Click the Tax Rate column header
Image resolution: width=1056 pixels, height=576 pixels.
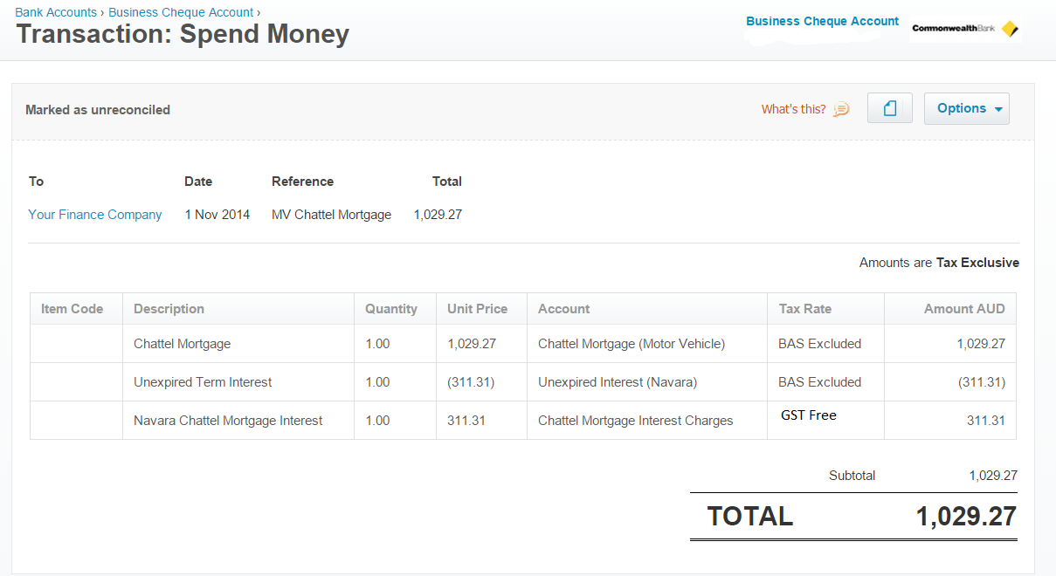point(804,309)
